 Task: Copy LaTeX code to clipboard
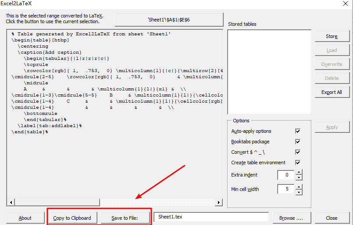pos(72,218)
